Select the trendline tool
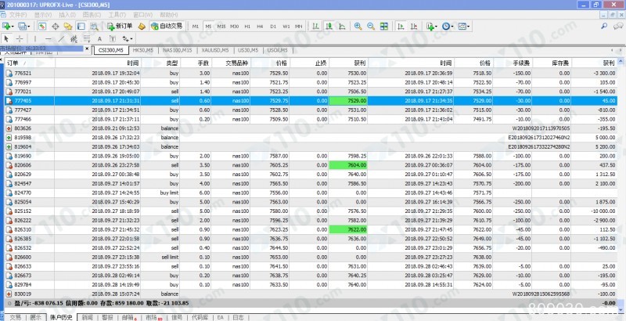 tap(61, 38)
